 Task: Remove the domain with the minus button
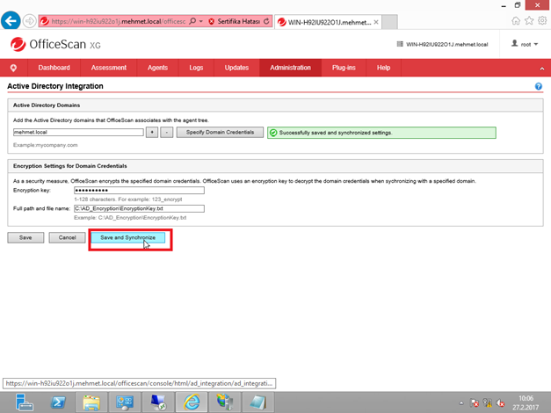[167, 133]
